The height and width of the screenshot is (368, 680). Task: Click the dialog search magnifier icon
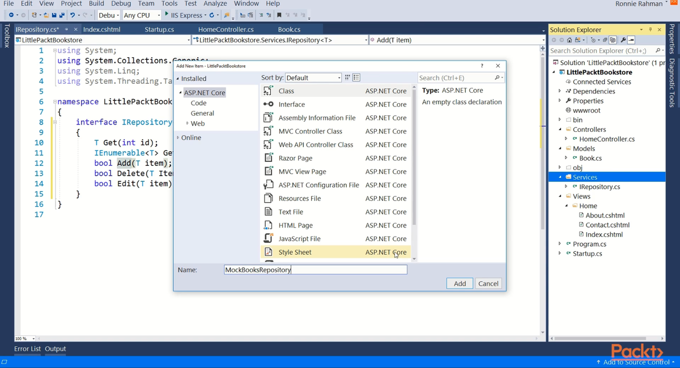click(497, 78)
